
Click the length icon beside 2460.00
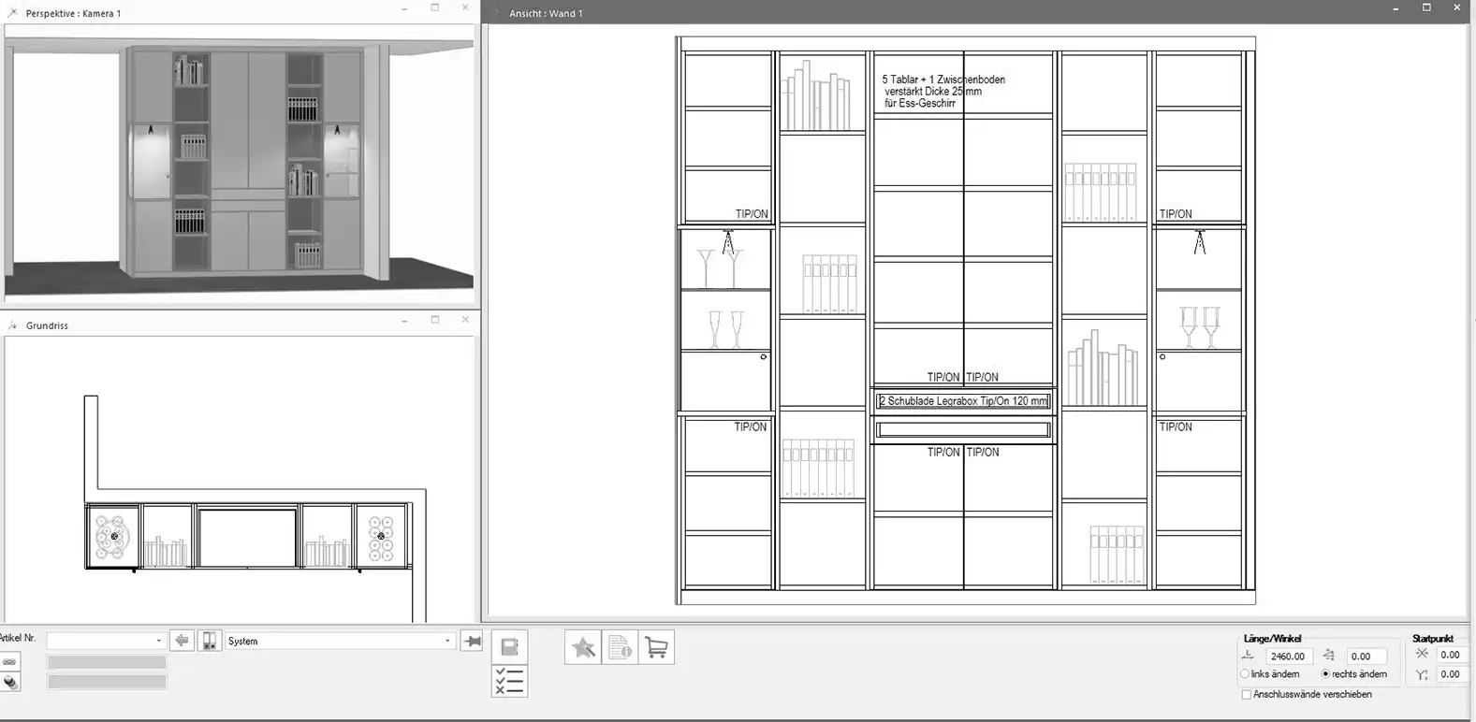click(1249, 656)
